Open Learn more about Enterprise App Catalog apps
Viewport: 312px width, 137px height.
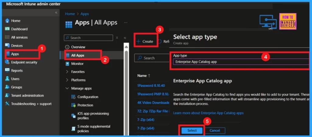point(208,113)
